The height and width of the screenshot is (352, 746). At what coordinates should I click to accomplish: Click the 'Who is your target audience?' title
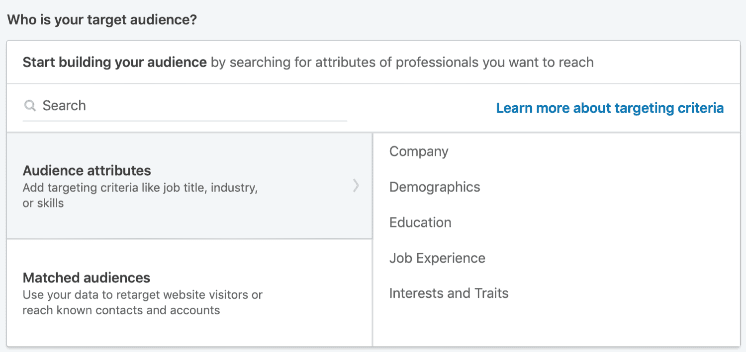pos(102,20)
